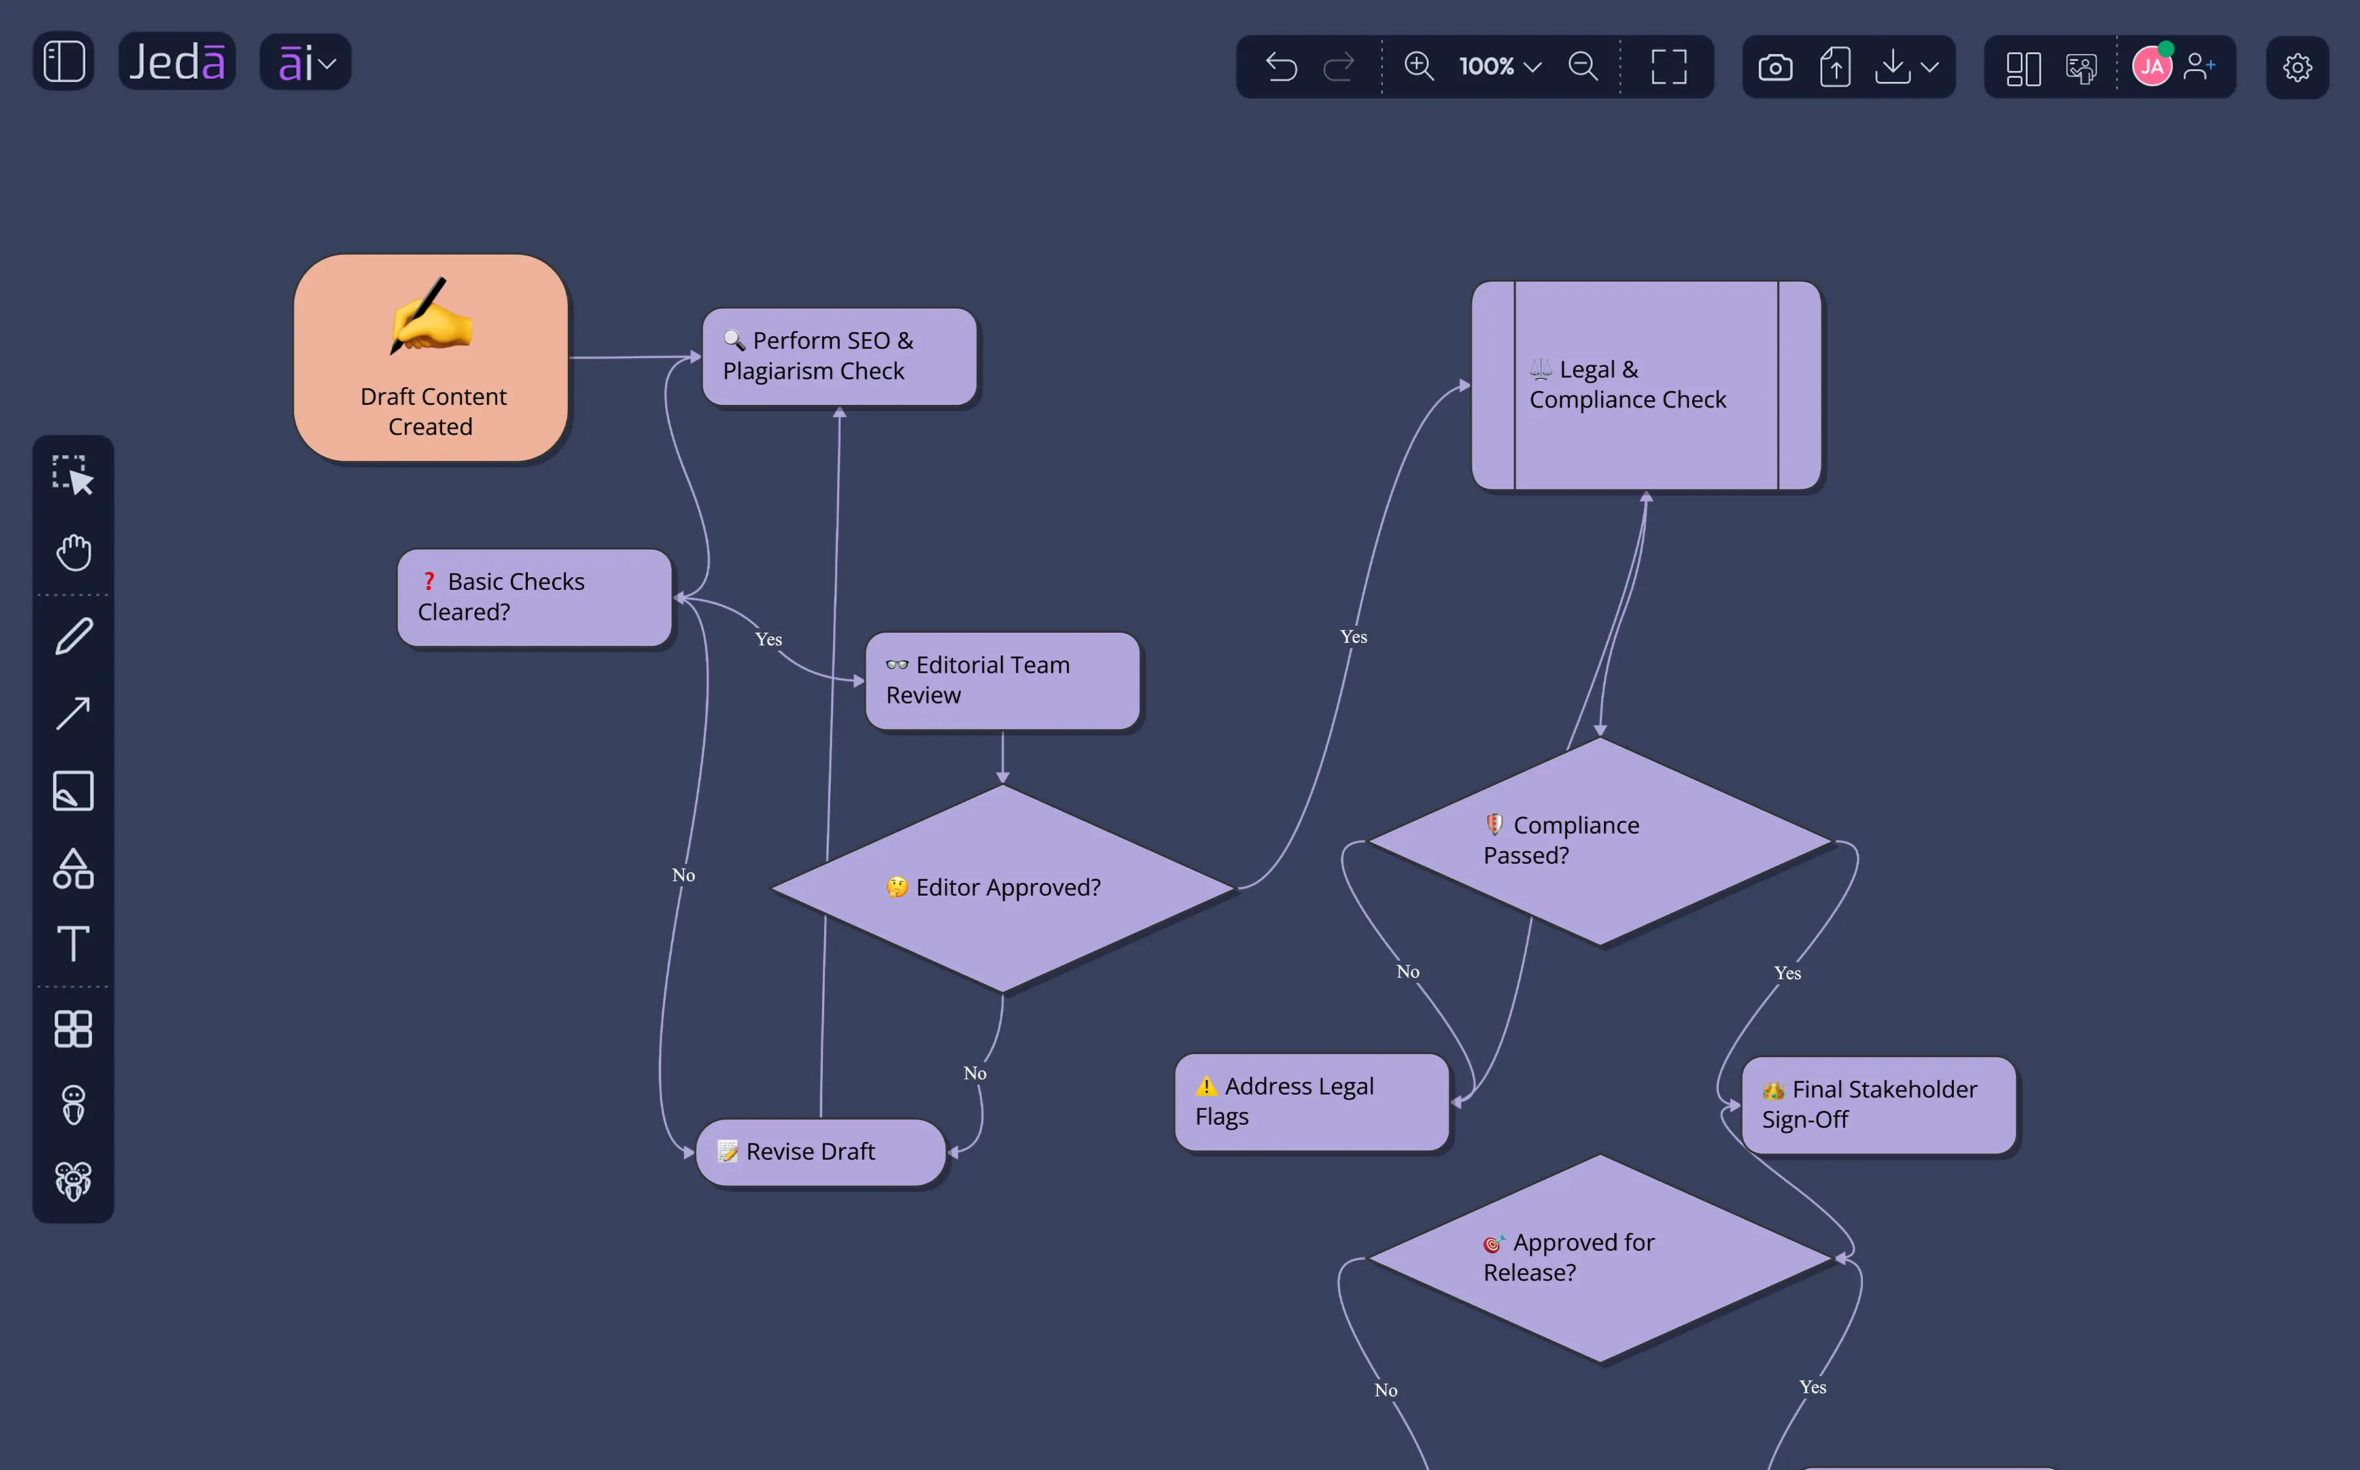Open the presentation chat icon
Image resolution: width=2360 pixels, height=1470 pixels.
point(2081,67)
